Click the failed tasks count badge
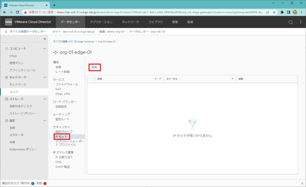The image size is (306, 187). point(45,183)
